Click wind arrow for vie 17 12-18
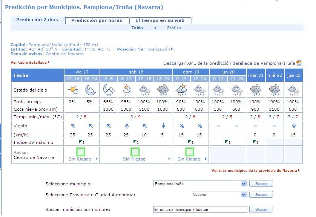This screenshot has height=217, width=316. click(x=73, y=126)
